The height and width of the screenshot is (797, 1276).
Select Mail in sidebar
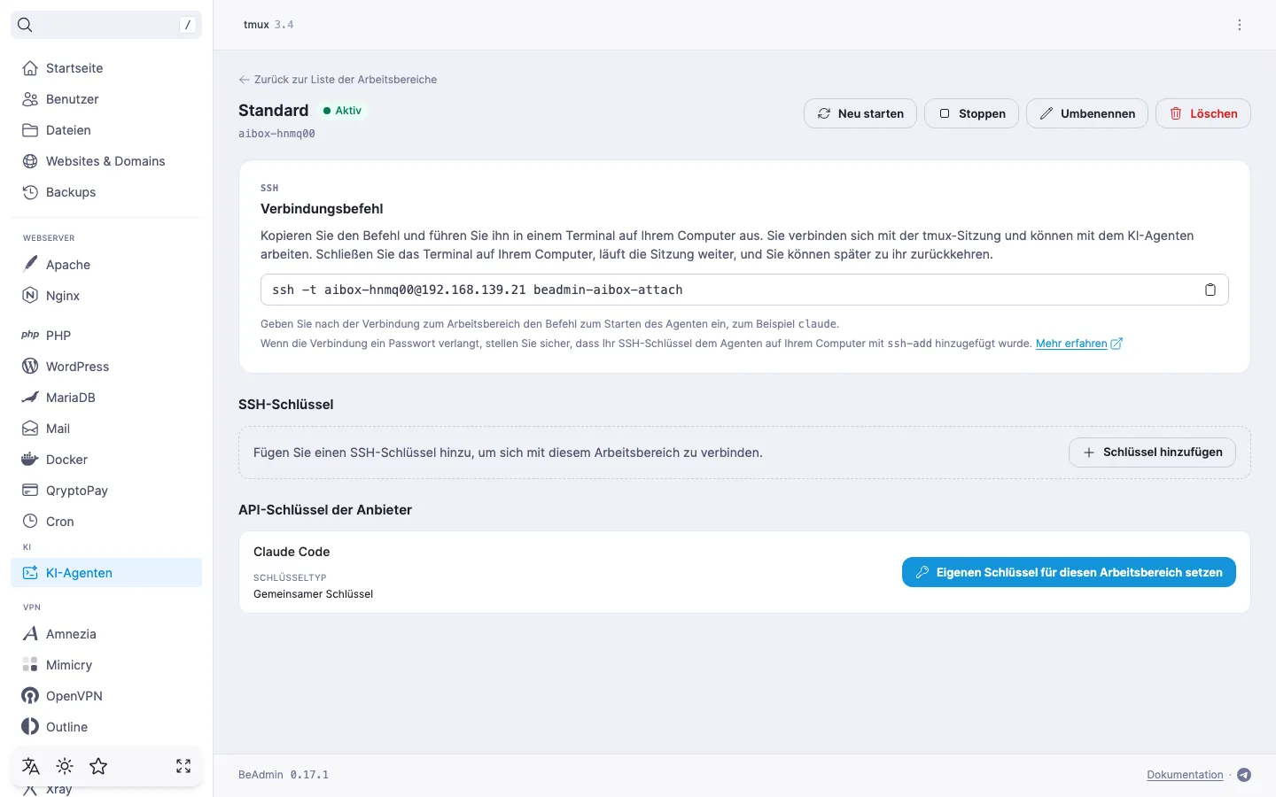coord(106,429)
